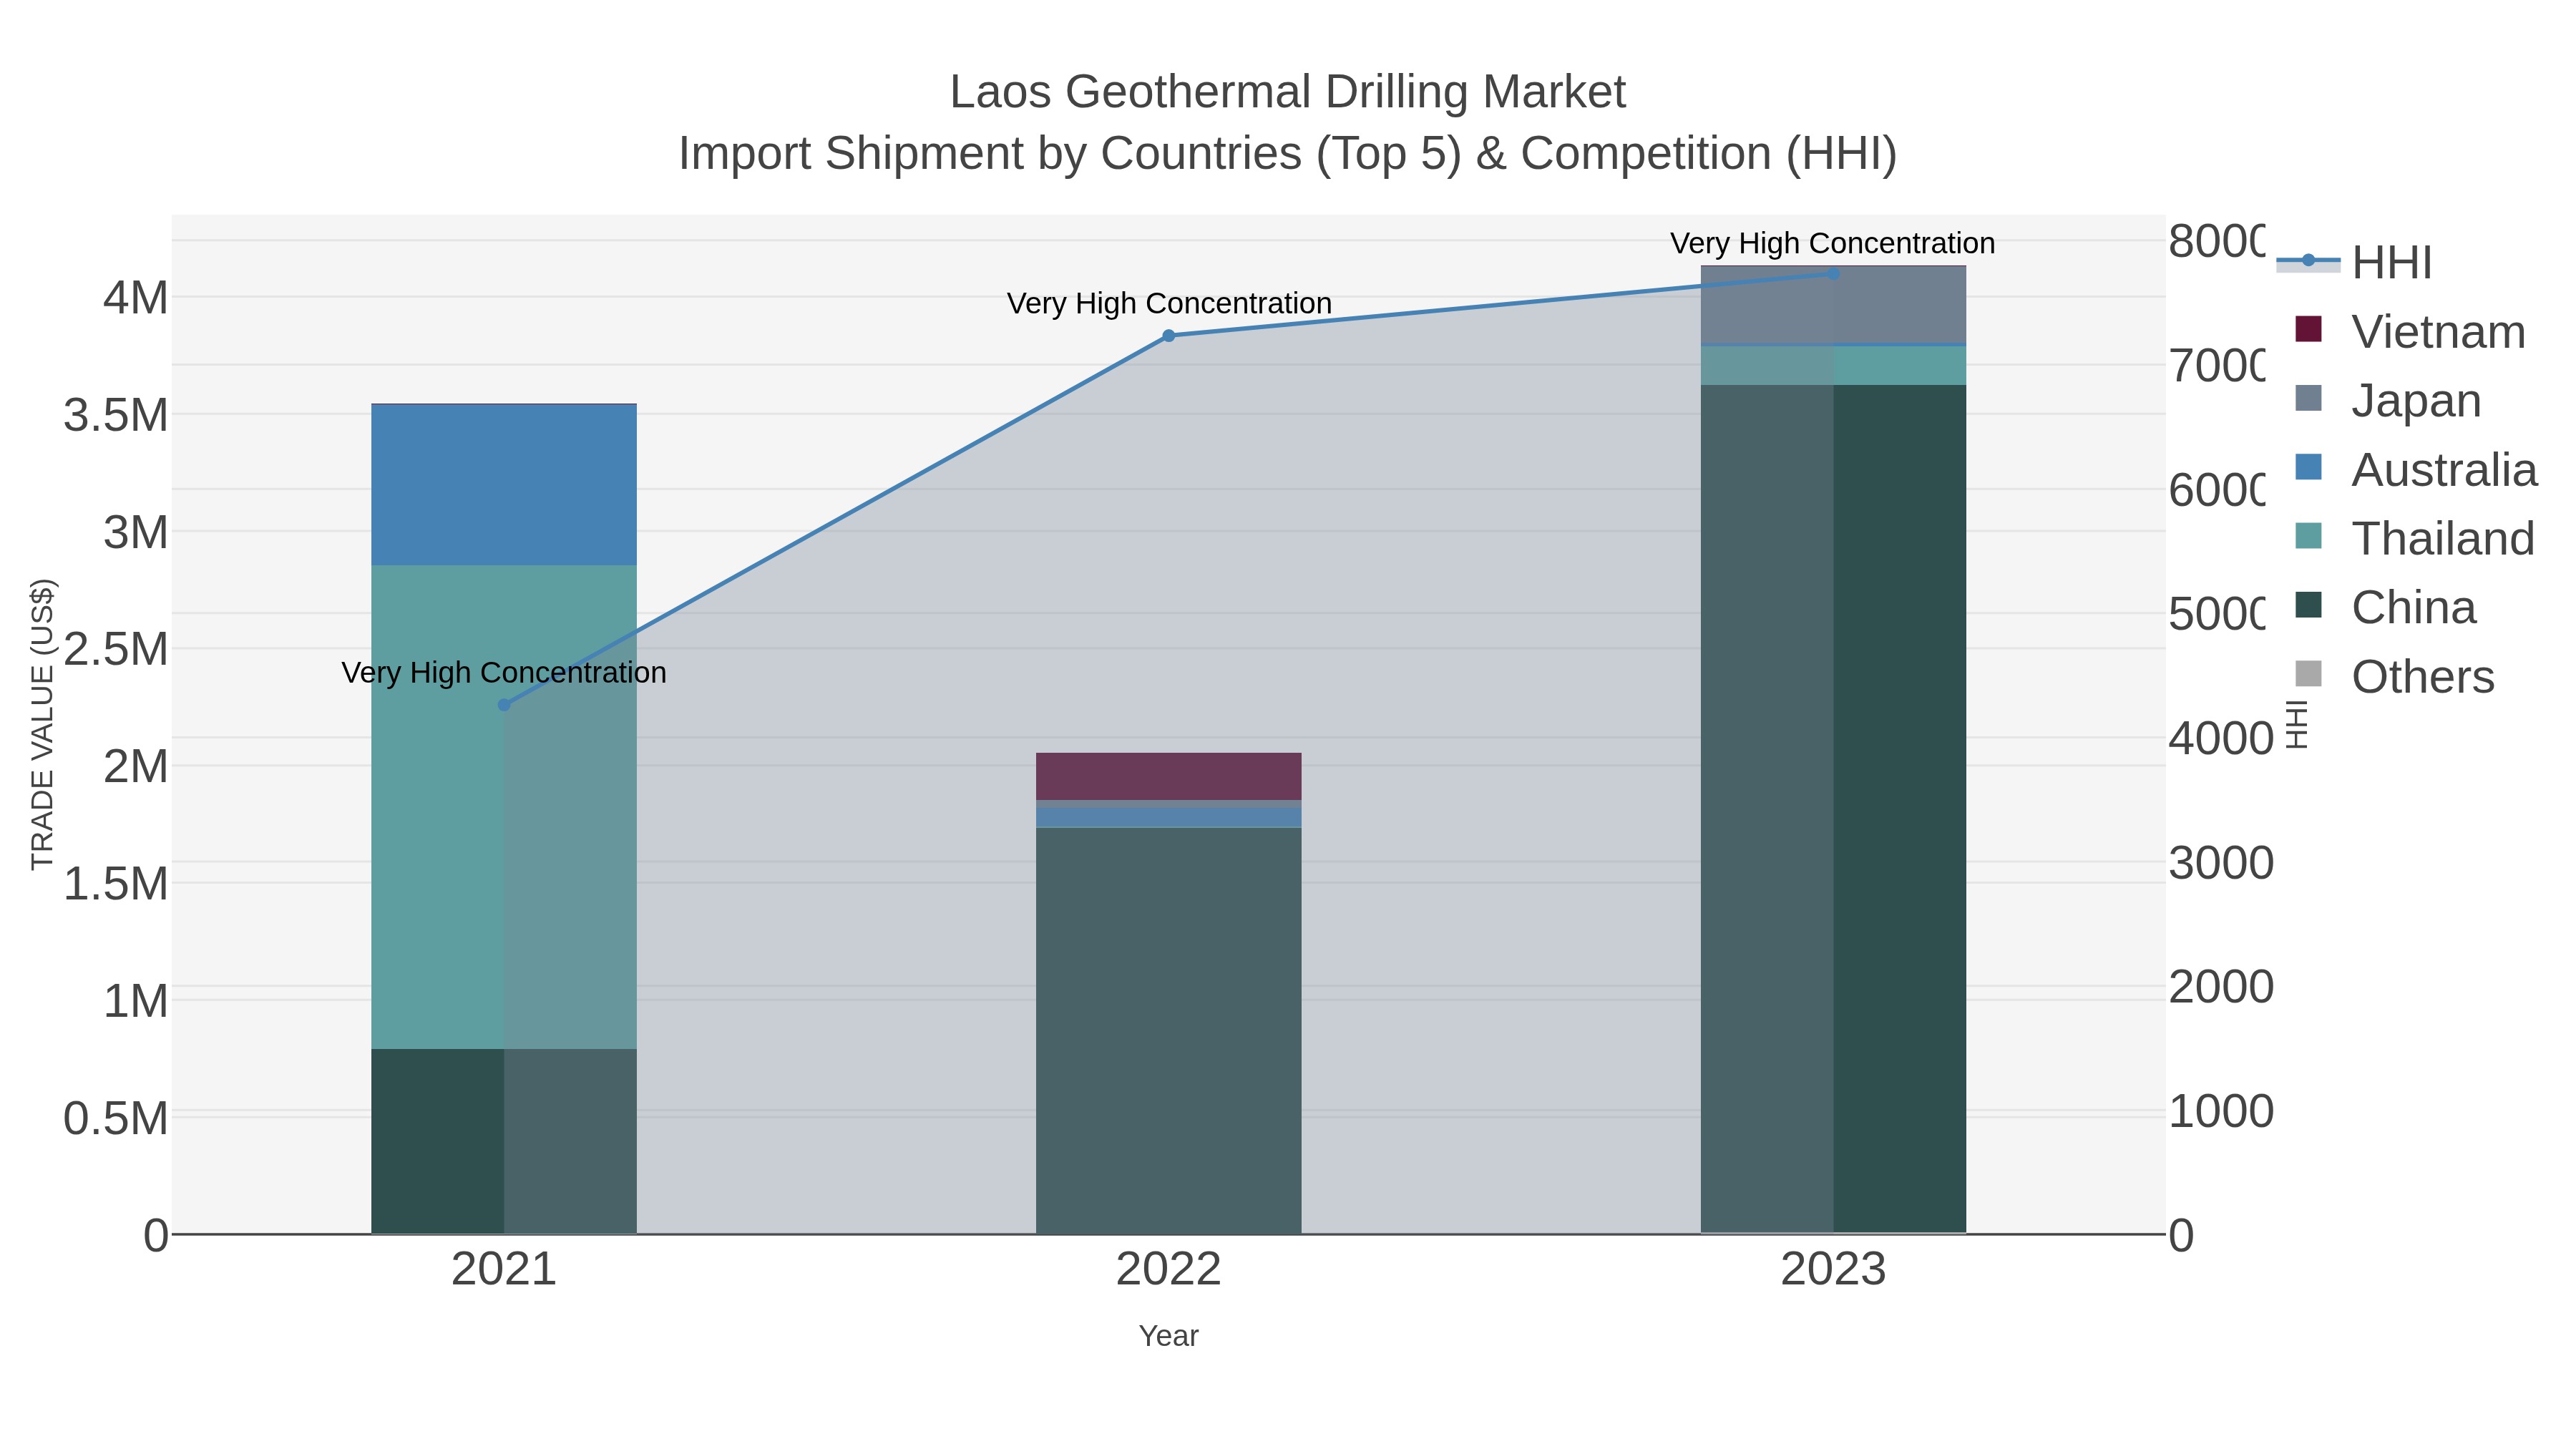
Task: Click the 2.5M left-axis tick label
Action: [x=116, y=650]
